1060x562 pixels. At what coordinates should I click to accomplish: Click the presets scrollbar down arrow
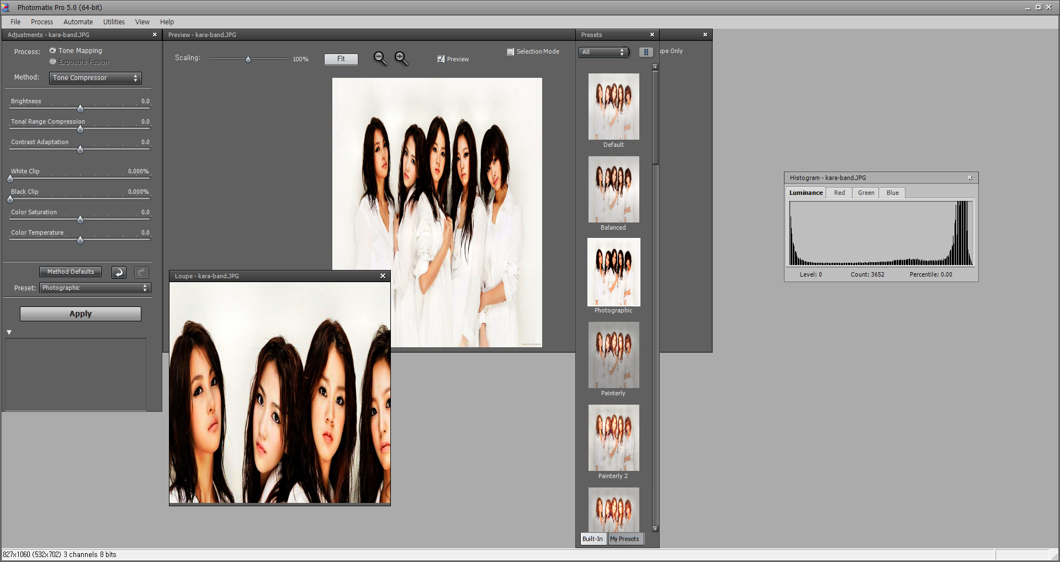pos(655,529)
